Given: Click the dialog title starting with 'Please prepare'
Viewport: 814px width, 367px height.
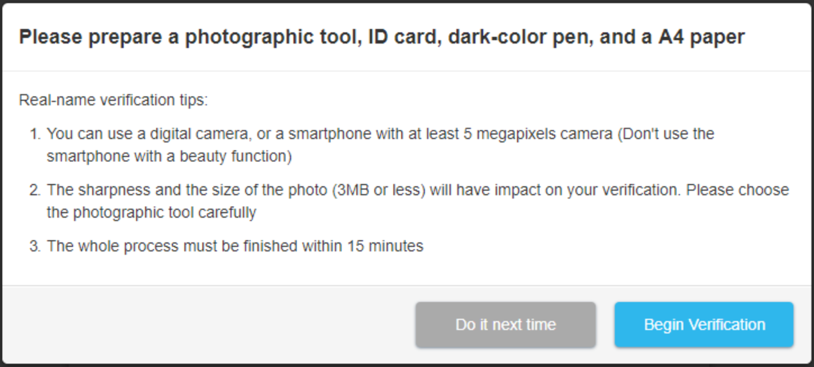Looking at the screenshot, I should tap(381, 37).
